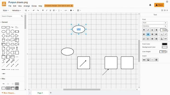Screen dimensions: 170x95
Task: Open the plus Insert dropdown in toolbar
Action: (x=72, y=10)
